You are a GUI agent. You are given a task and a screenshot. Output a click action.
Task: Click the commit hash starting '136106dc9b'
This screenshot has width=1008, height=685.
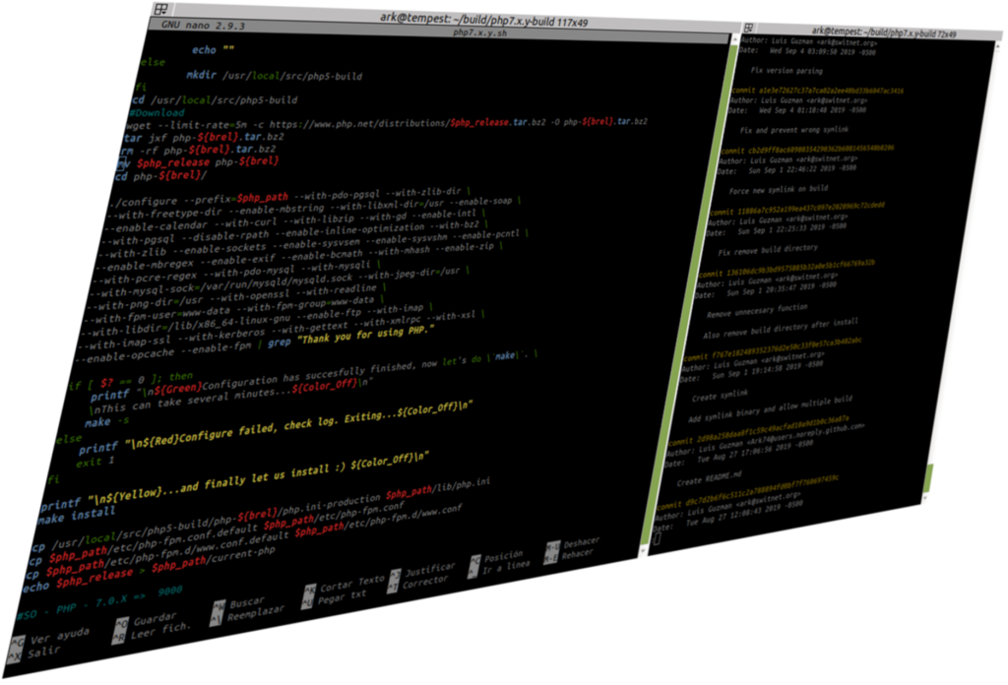(x=800, y=268)
